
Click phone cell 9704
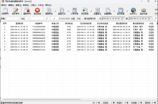point(69,27)
